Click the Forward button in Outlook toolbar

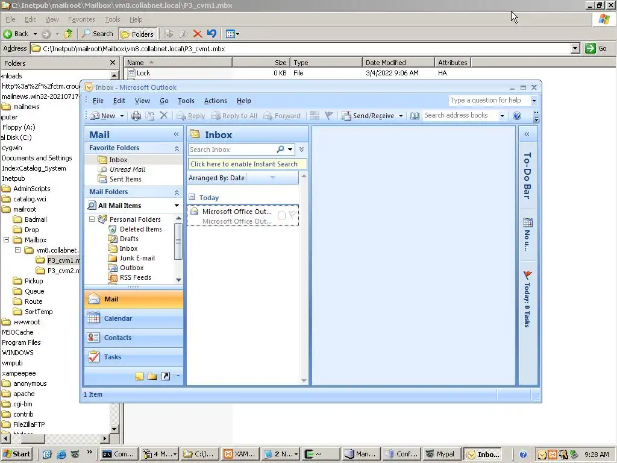coord(282,116)
